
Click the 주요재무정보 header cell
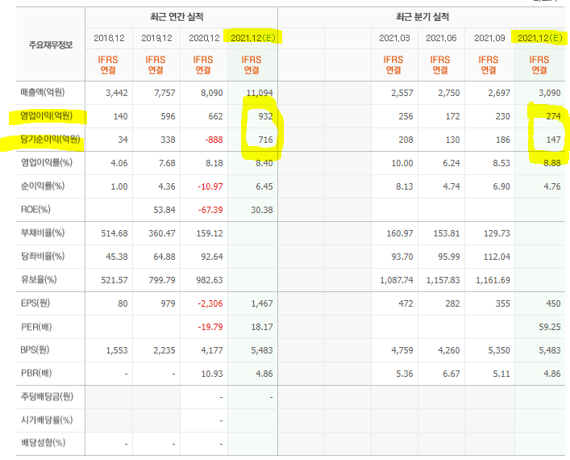pyautogui.click(x=51, y=44)
